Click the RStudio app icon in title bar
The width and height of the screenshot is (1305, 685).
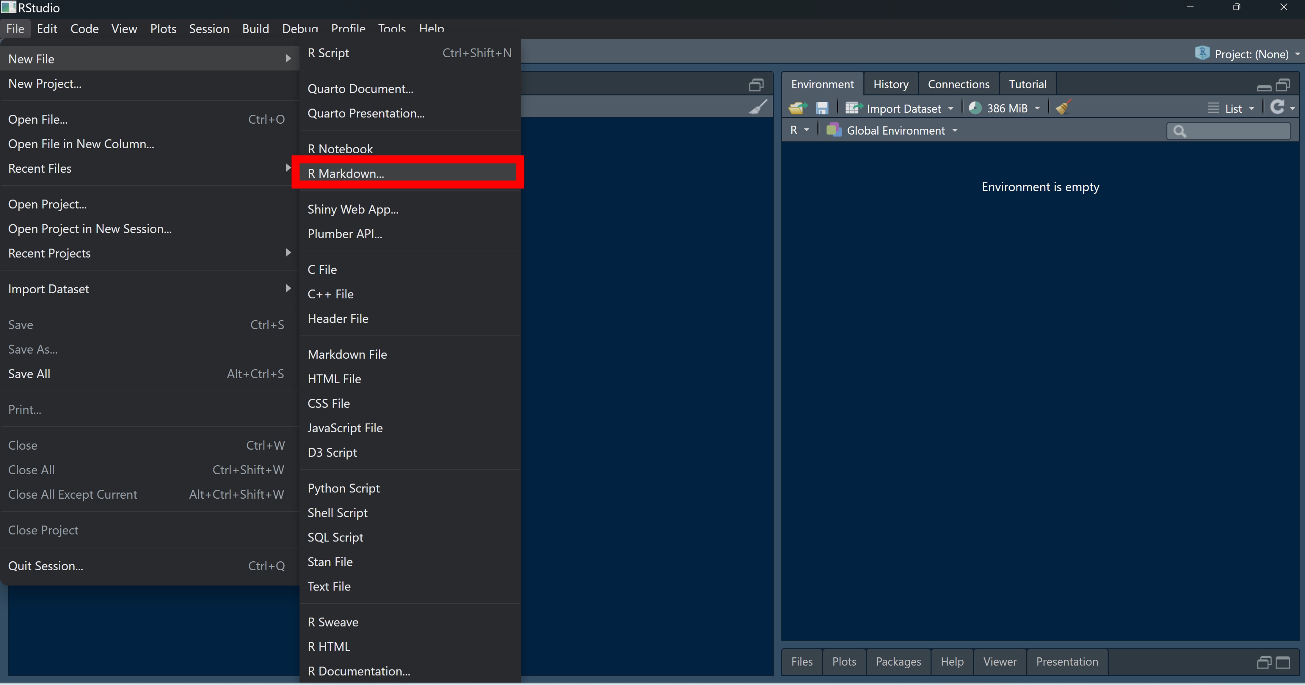[9, 7]
